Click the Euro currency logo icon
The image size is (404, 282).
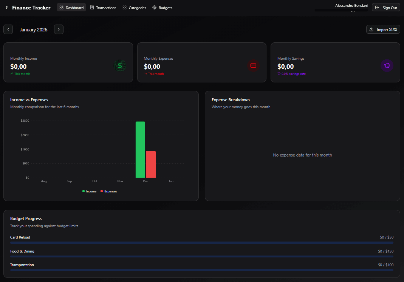pos(6,7)
